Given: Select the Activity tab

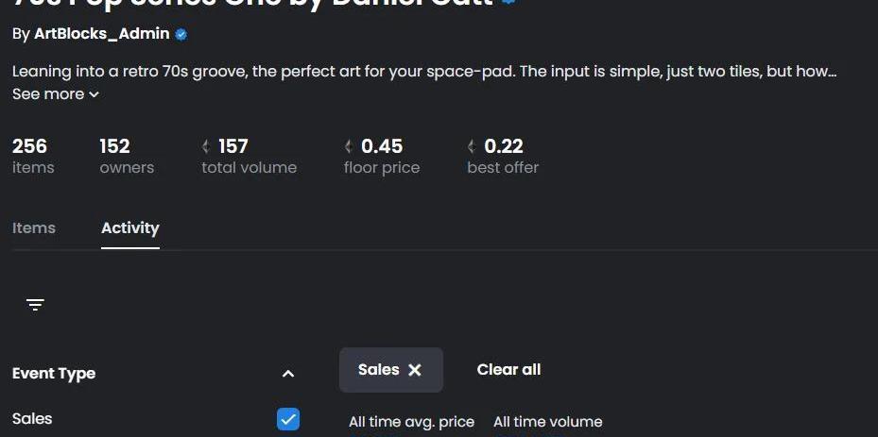Looking at the screenshot, I should 129,227.
